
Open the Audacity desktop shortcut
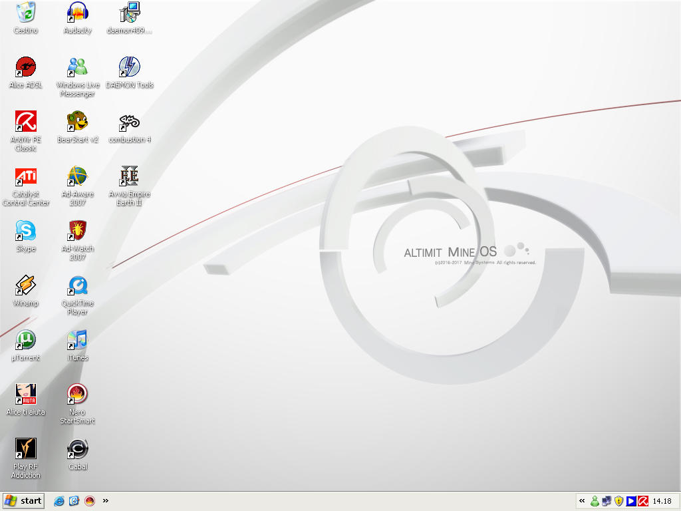[78, 13]
